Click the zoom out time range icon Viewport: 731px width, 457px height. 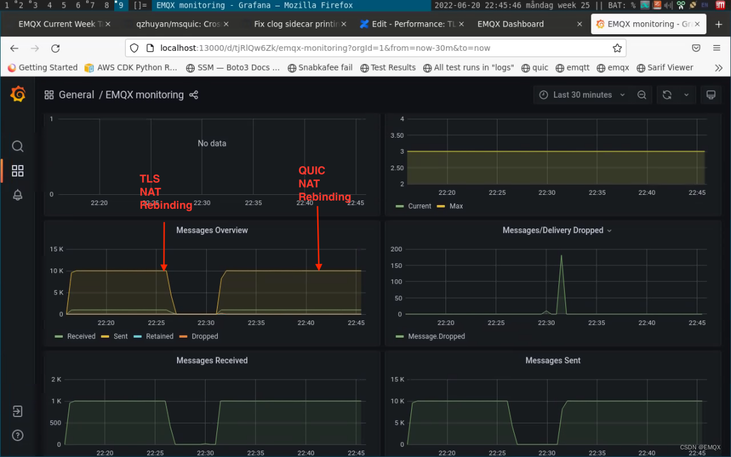coord(642,95)
